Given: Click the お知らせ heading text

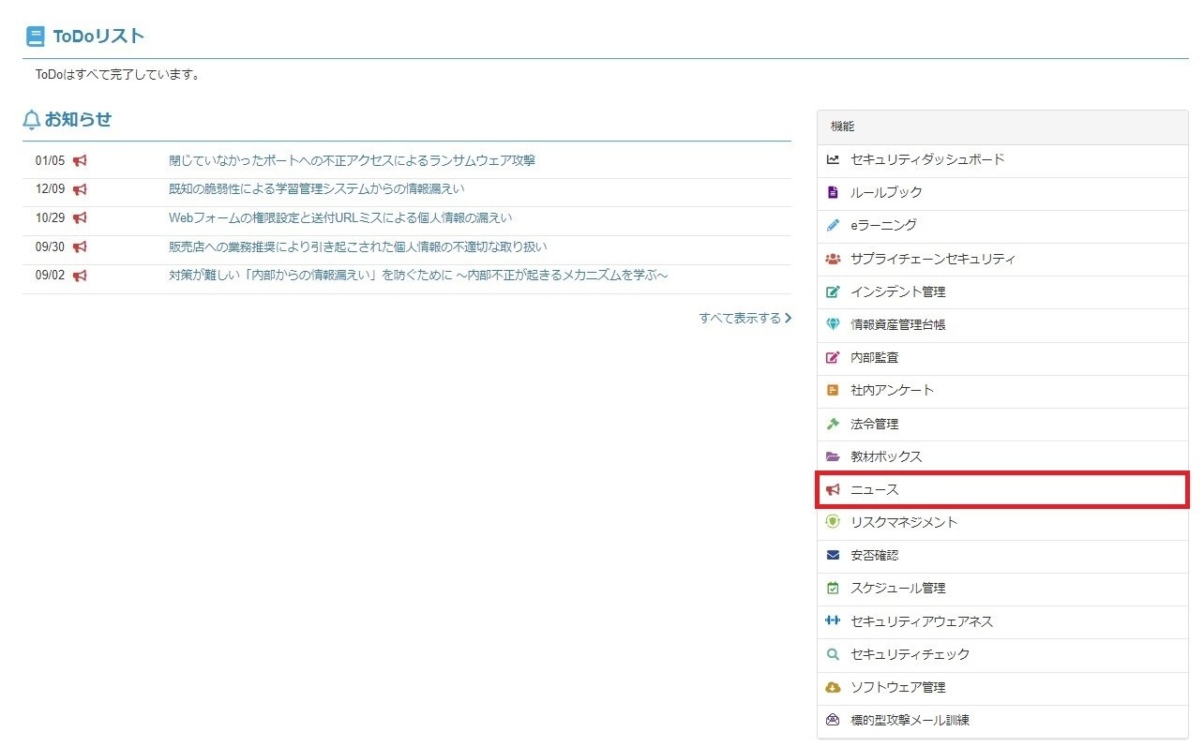Looking at the screenshot, I should [78, 120].
